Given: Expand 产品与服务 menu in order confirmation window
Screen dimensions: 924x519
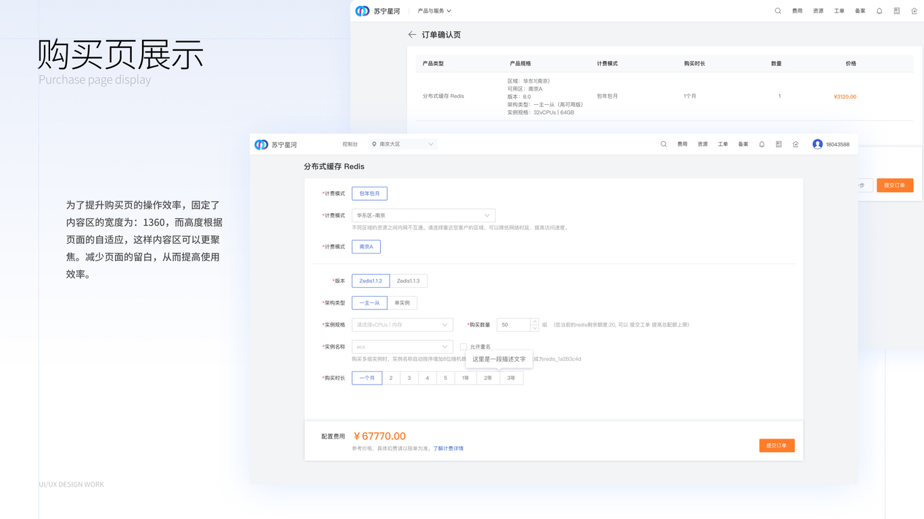Looking at the screenshot, I should pos(434,11).
